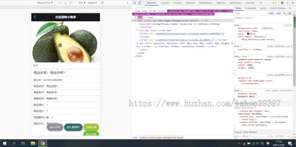Viewport: 296px width, 147px height.
Task: Expand the hidden absolute-positioned div node
Action: tap(137, 43)
